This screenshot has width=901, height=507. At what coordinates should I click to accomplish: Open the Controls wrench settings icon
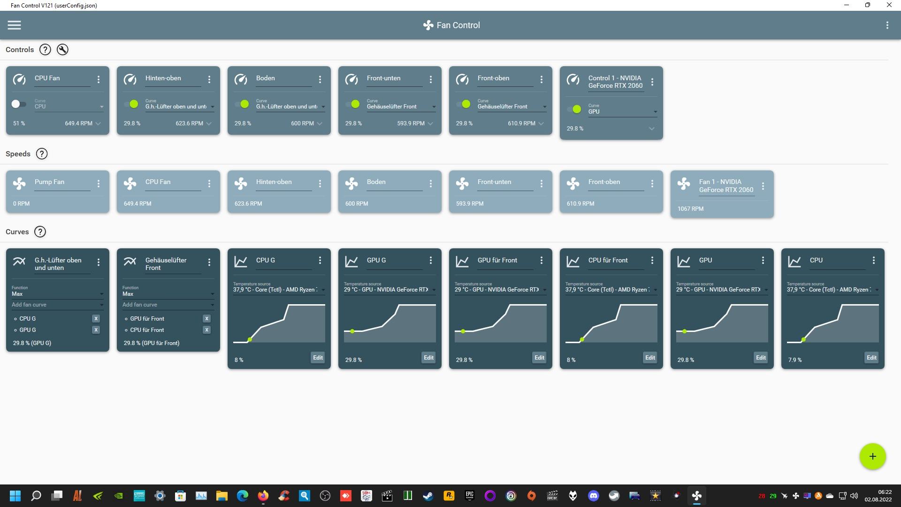(62, 50)
